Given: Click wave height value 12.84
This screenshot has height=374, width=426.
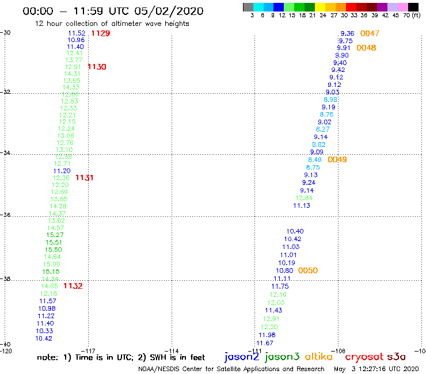Looking at the screenshot, I should 304,198.
